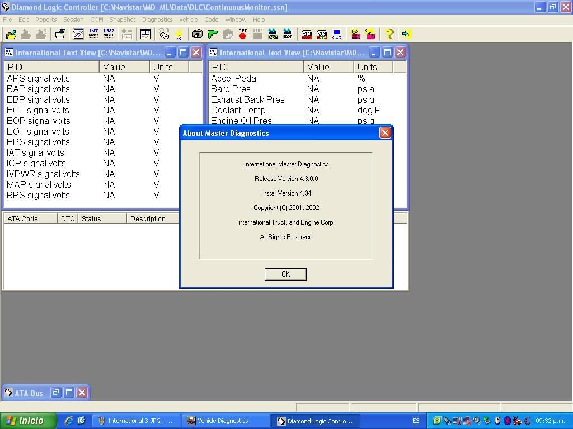This screenshot has width=573, height=429.
Task: Click the 09:32 p.m. taskbar clock
Action: [551, 421]
